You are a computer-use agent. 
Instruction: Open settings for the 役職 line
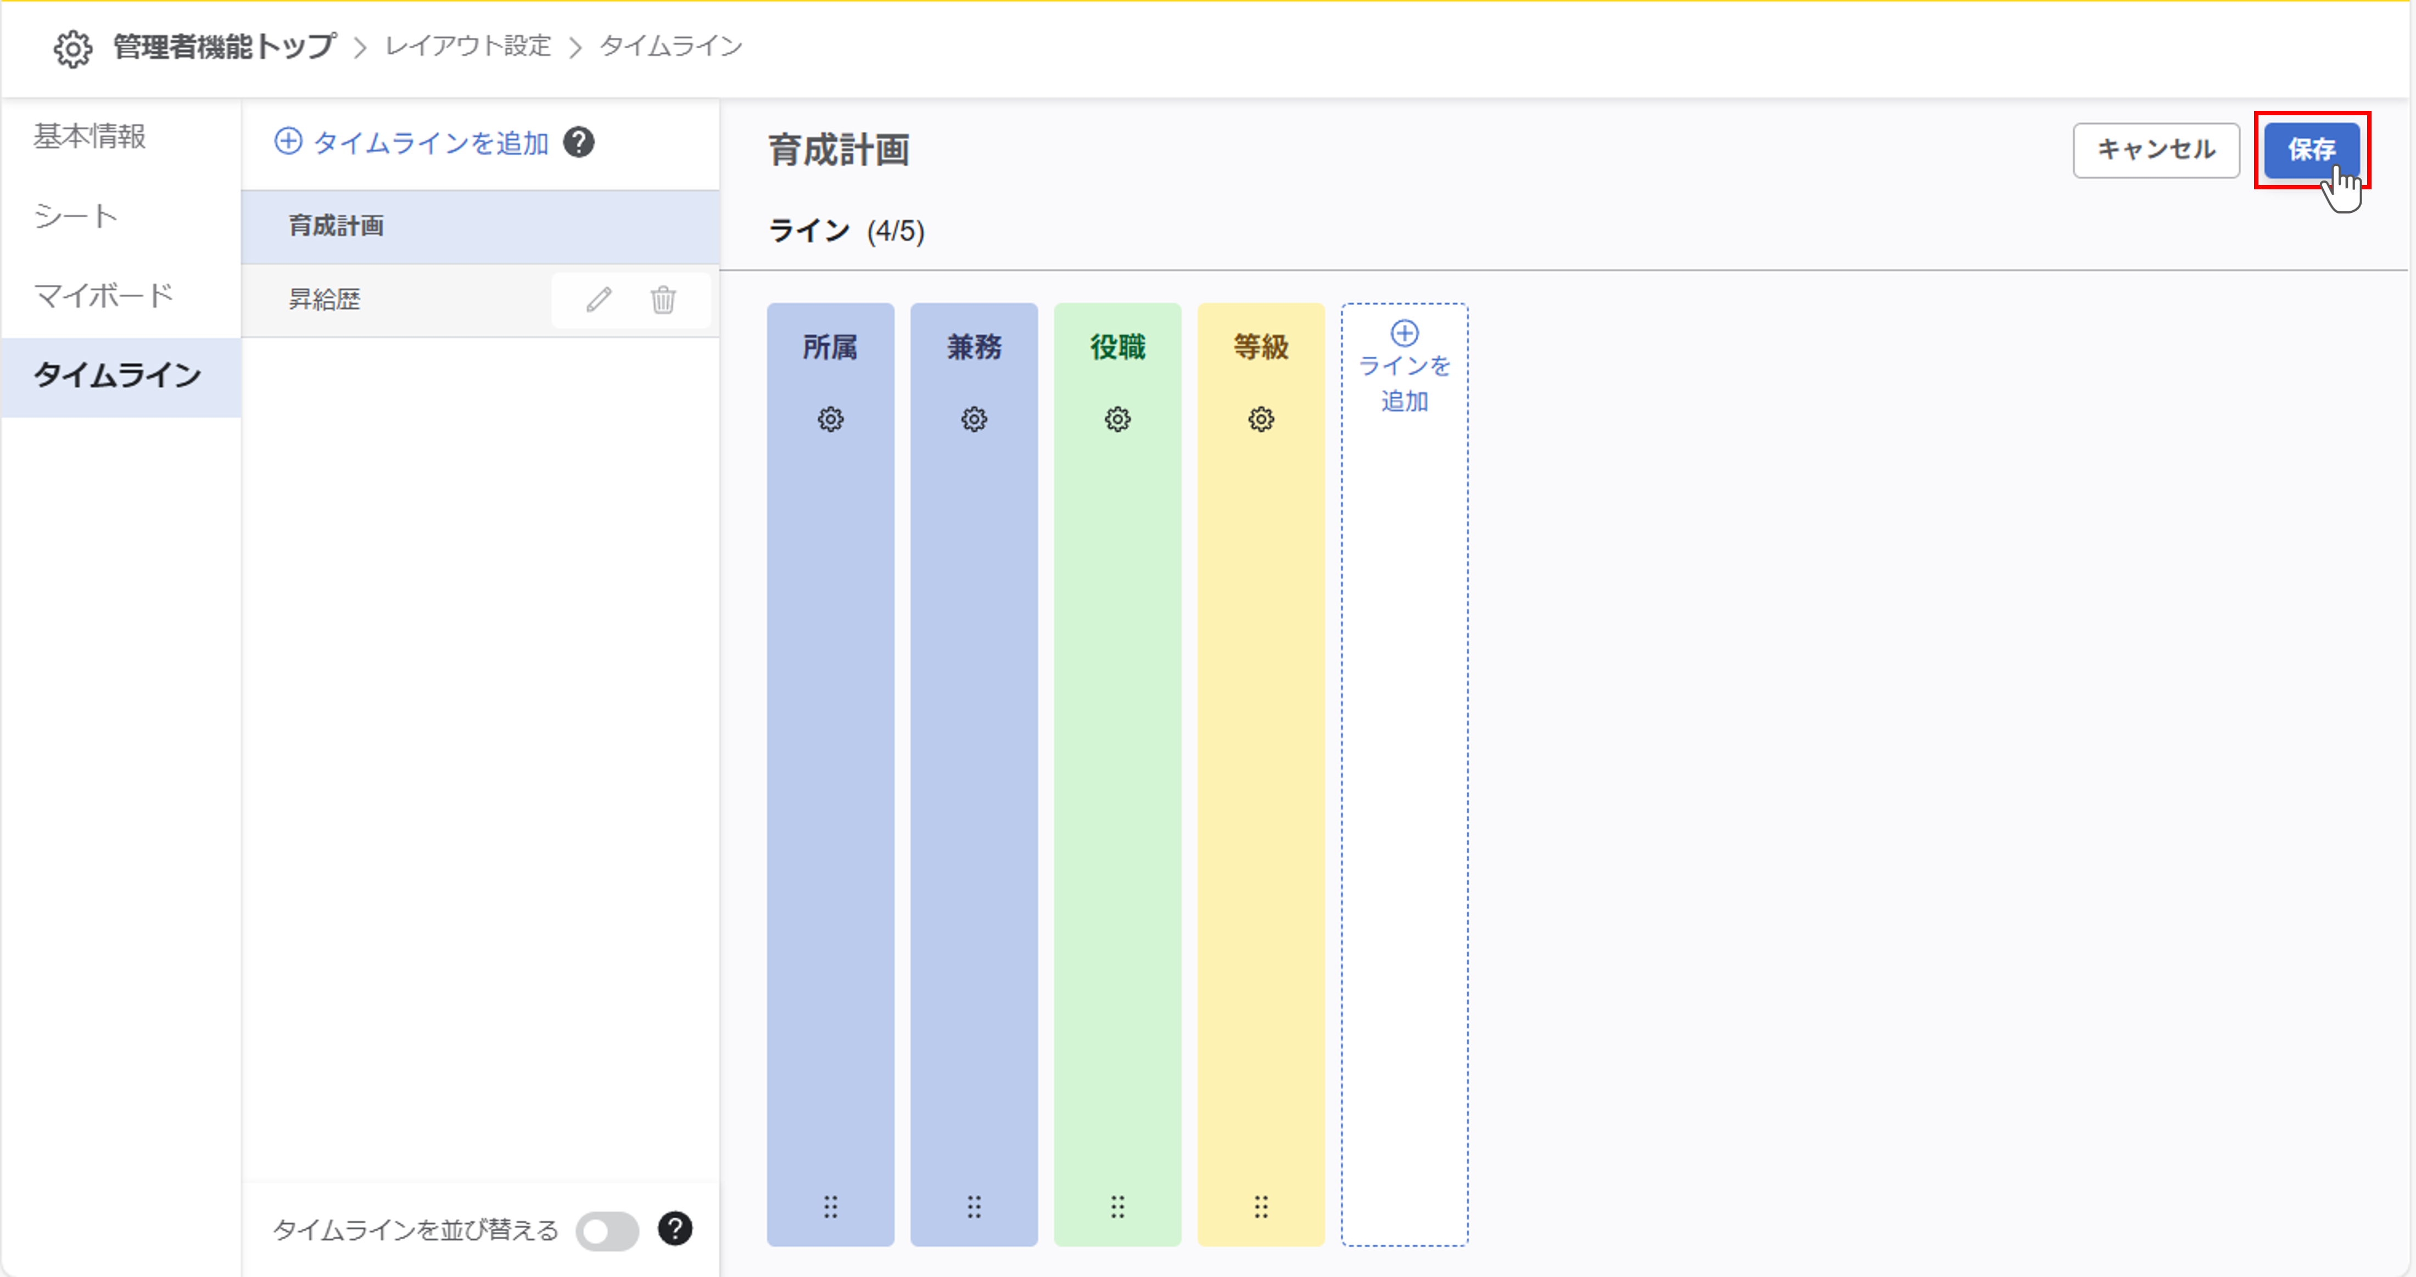[x=1117, y=419]
